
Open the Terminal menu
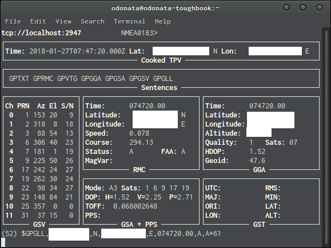129,21
